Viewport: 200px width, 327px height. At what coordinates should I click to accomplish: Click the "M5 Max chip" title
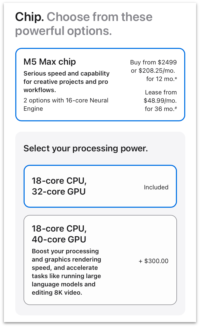pyautogui.click(x=50, y=62)
